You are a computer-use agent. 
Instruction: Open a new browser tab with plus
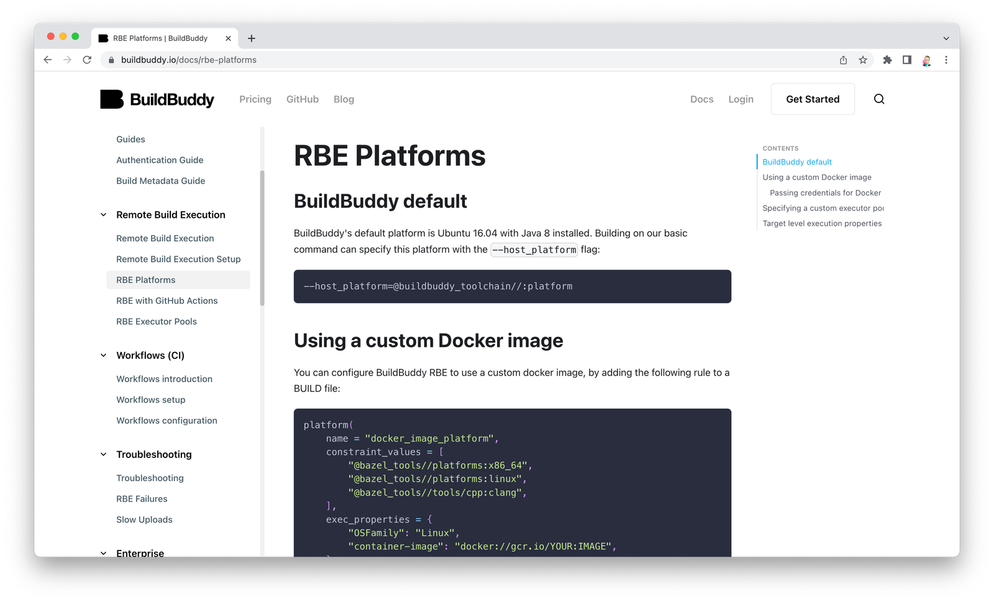click(x=251, y=38)
